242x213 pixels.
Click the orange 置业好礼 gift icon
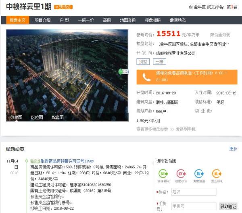click(x=217, y=174)
